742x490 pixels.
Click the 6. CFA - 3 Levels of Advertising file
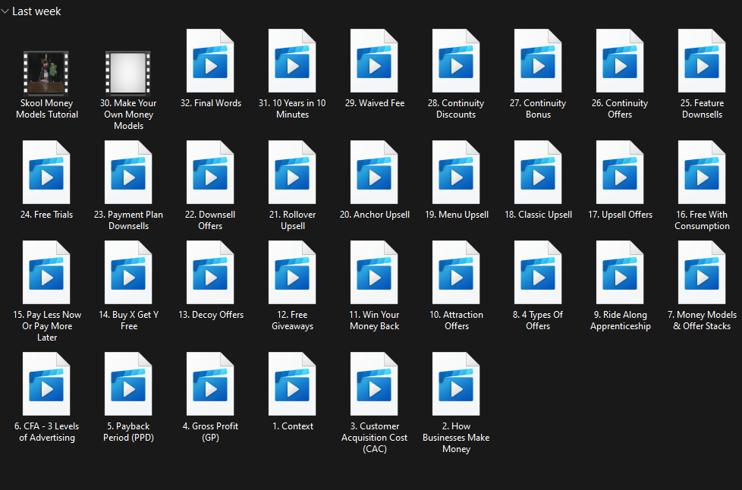[47, 385]
